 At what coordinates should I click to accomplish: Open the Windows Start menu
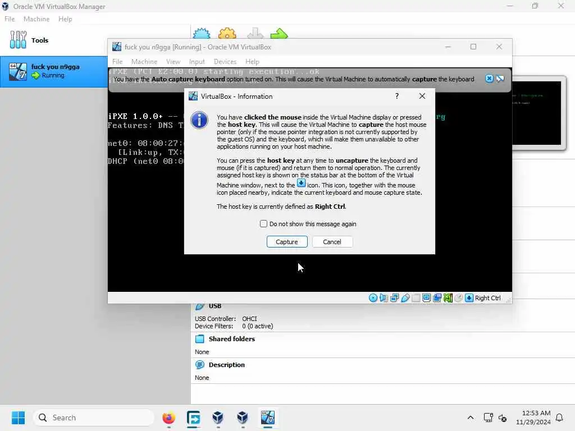tap(19, 418)
